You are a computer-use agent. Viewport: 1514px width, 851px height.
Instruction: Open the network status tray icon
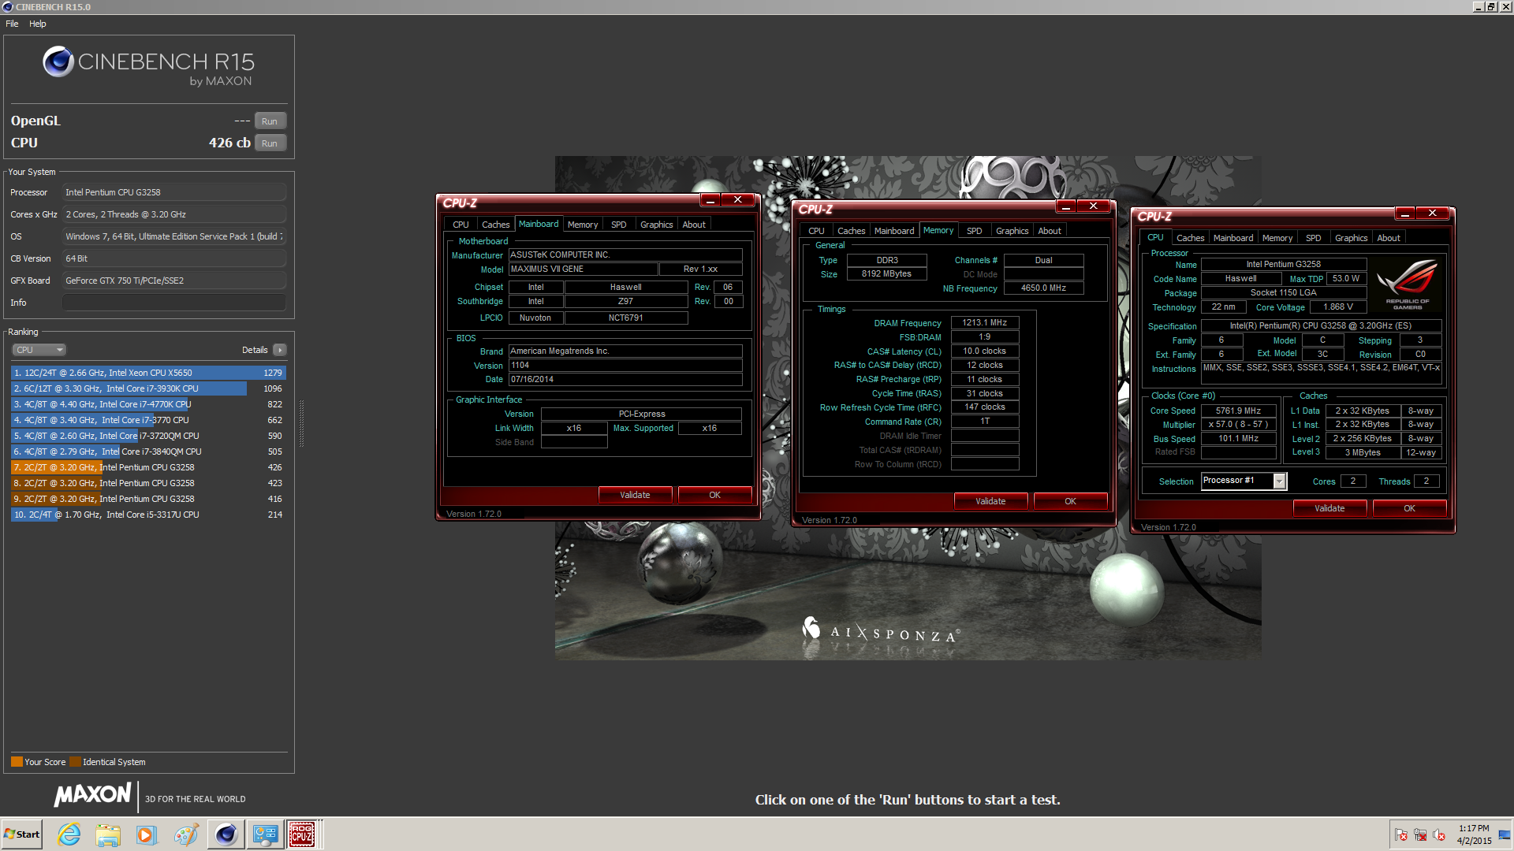[1420, 834]
